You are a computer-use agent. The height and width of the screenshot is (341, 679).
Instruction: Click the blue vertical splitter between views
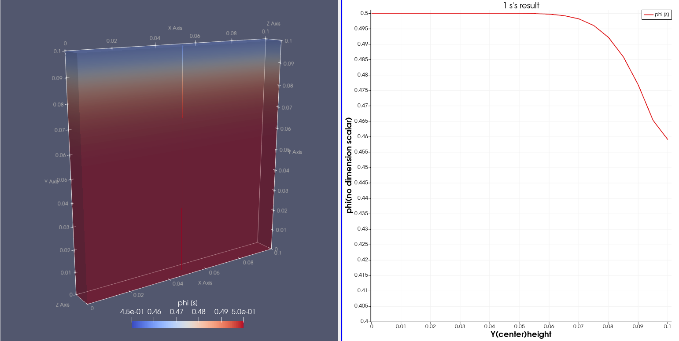[342, 170]
